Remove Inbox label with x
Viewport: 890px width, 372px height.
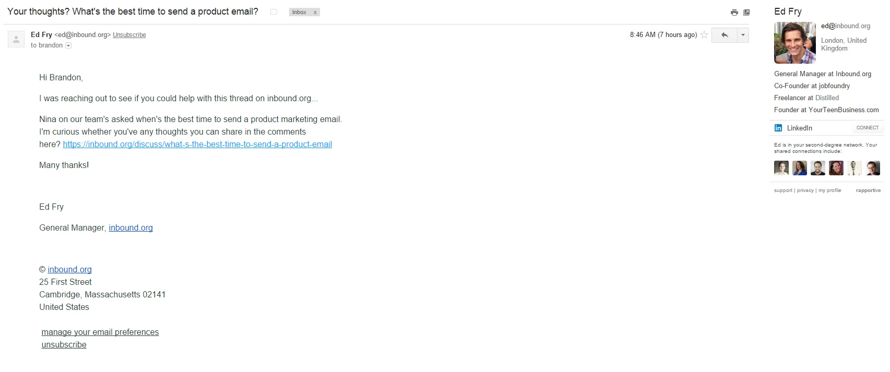tap(315, 13)
